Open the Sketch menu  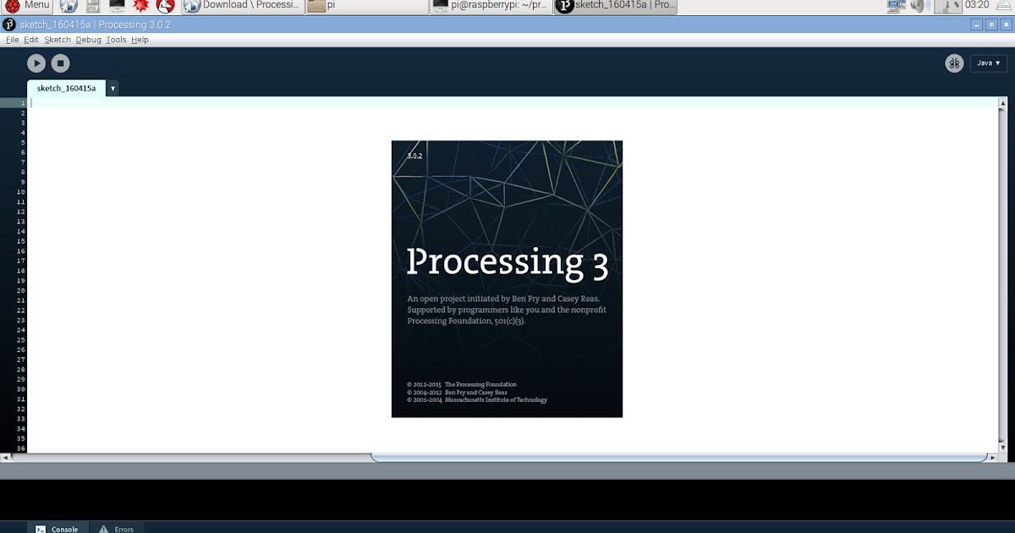point(57,39)
